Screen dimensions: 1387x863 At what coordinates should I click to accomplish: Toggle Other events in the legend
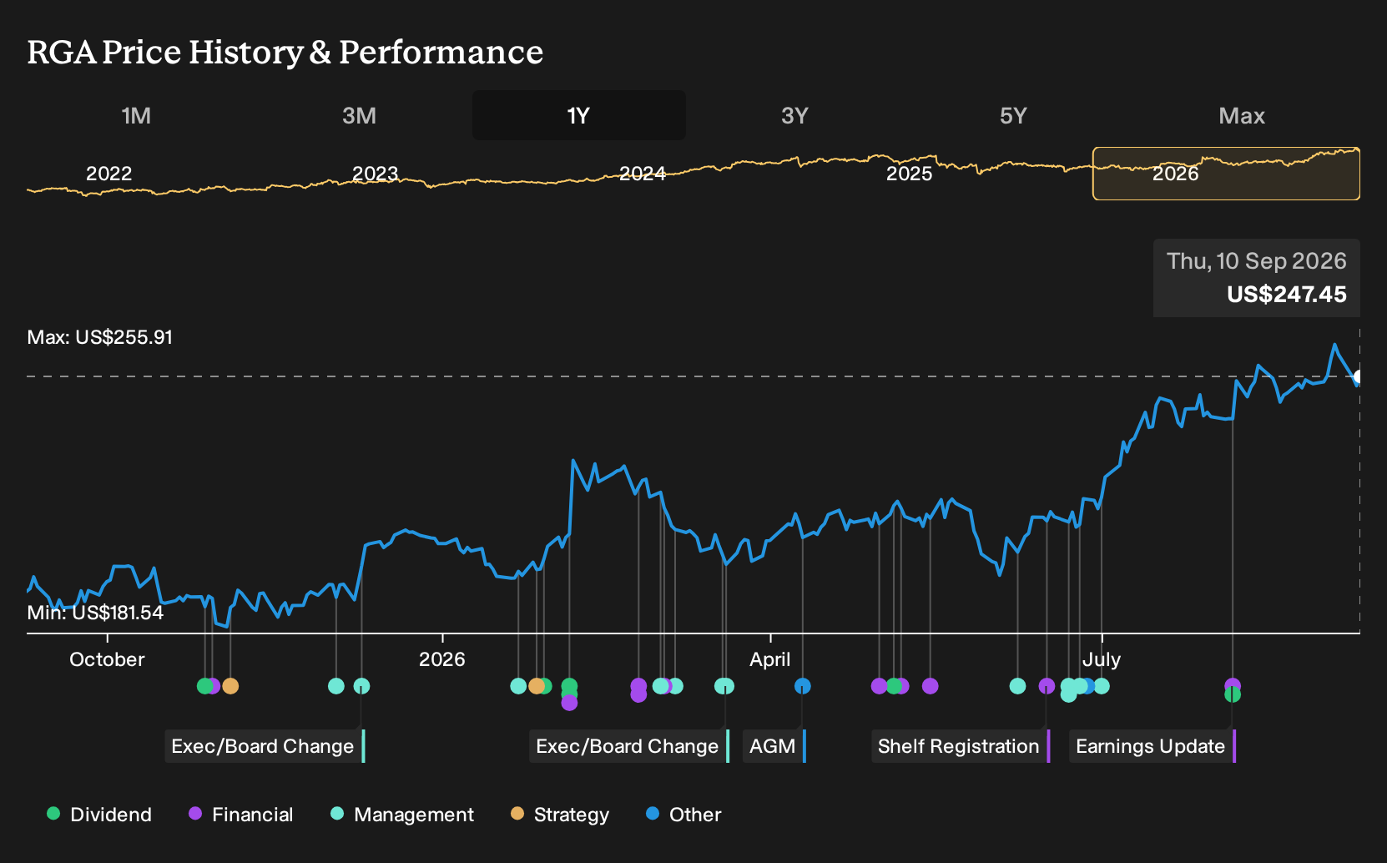683,815
